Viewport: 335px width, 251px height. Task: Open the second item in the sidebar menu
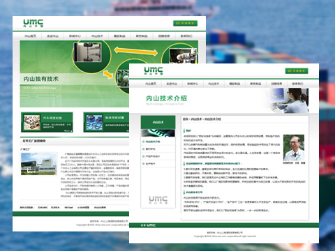(x=158, y=149)
